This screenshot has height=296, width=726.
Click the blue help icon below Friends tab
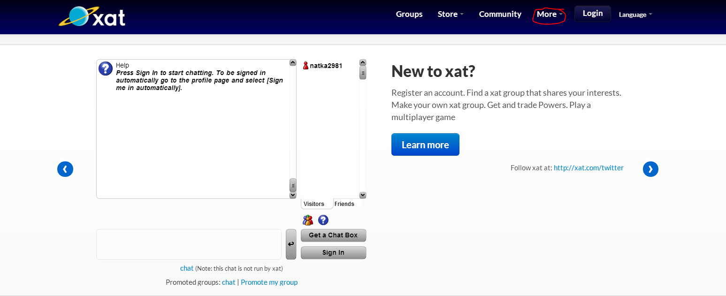click(x=323, y=220)
